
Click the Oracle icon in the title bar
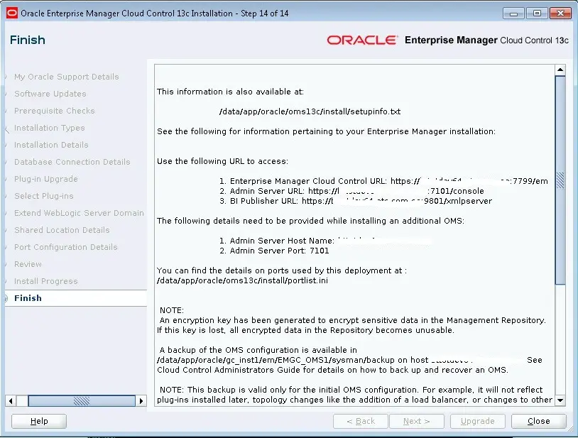click(12, 13)
